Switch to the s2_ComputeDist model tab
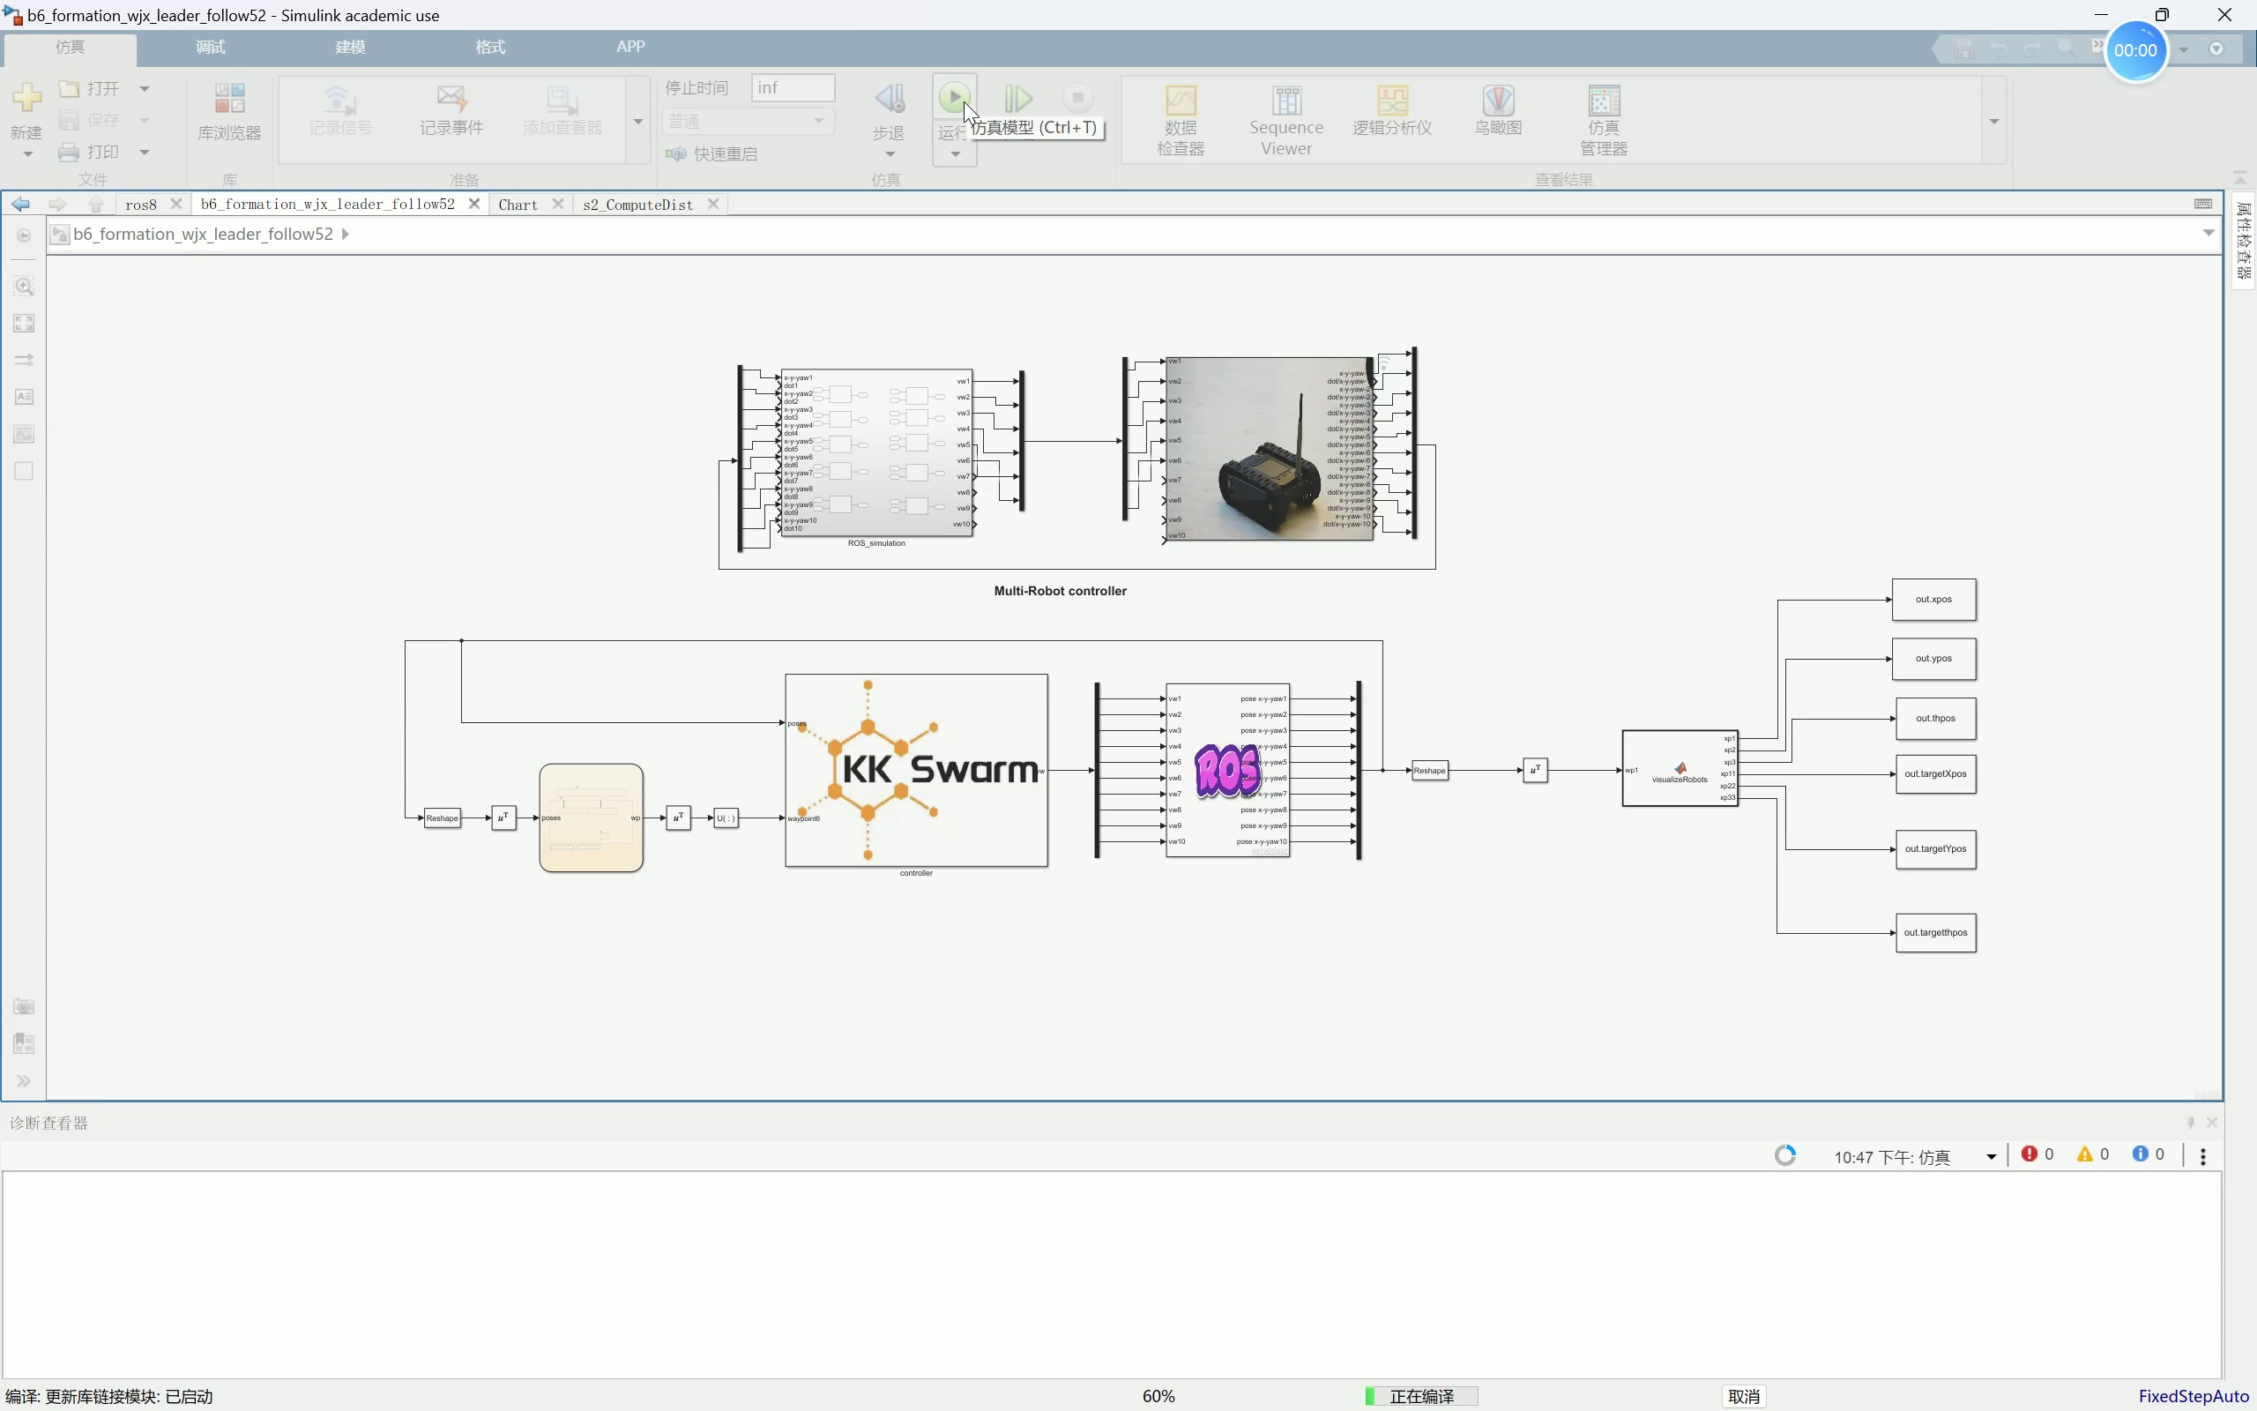 click(638, 205)
